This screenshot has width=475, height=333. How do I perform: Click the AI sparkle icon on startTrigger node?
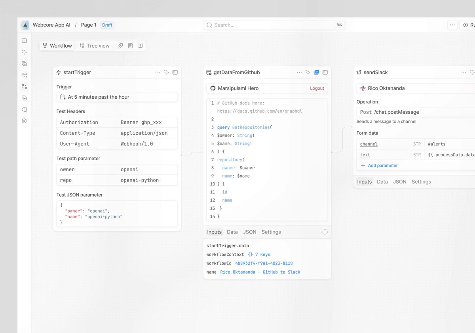(167, 72)
